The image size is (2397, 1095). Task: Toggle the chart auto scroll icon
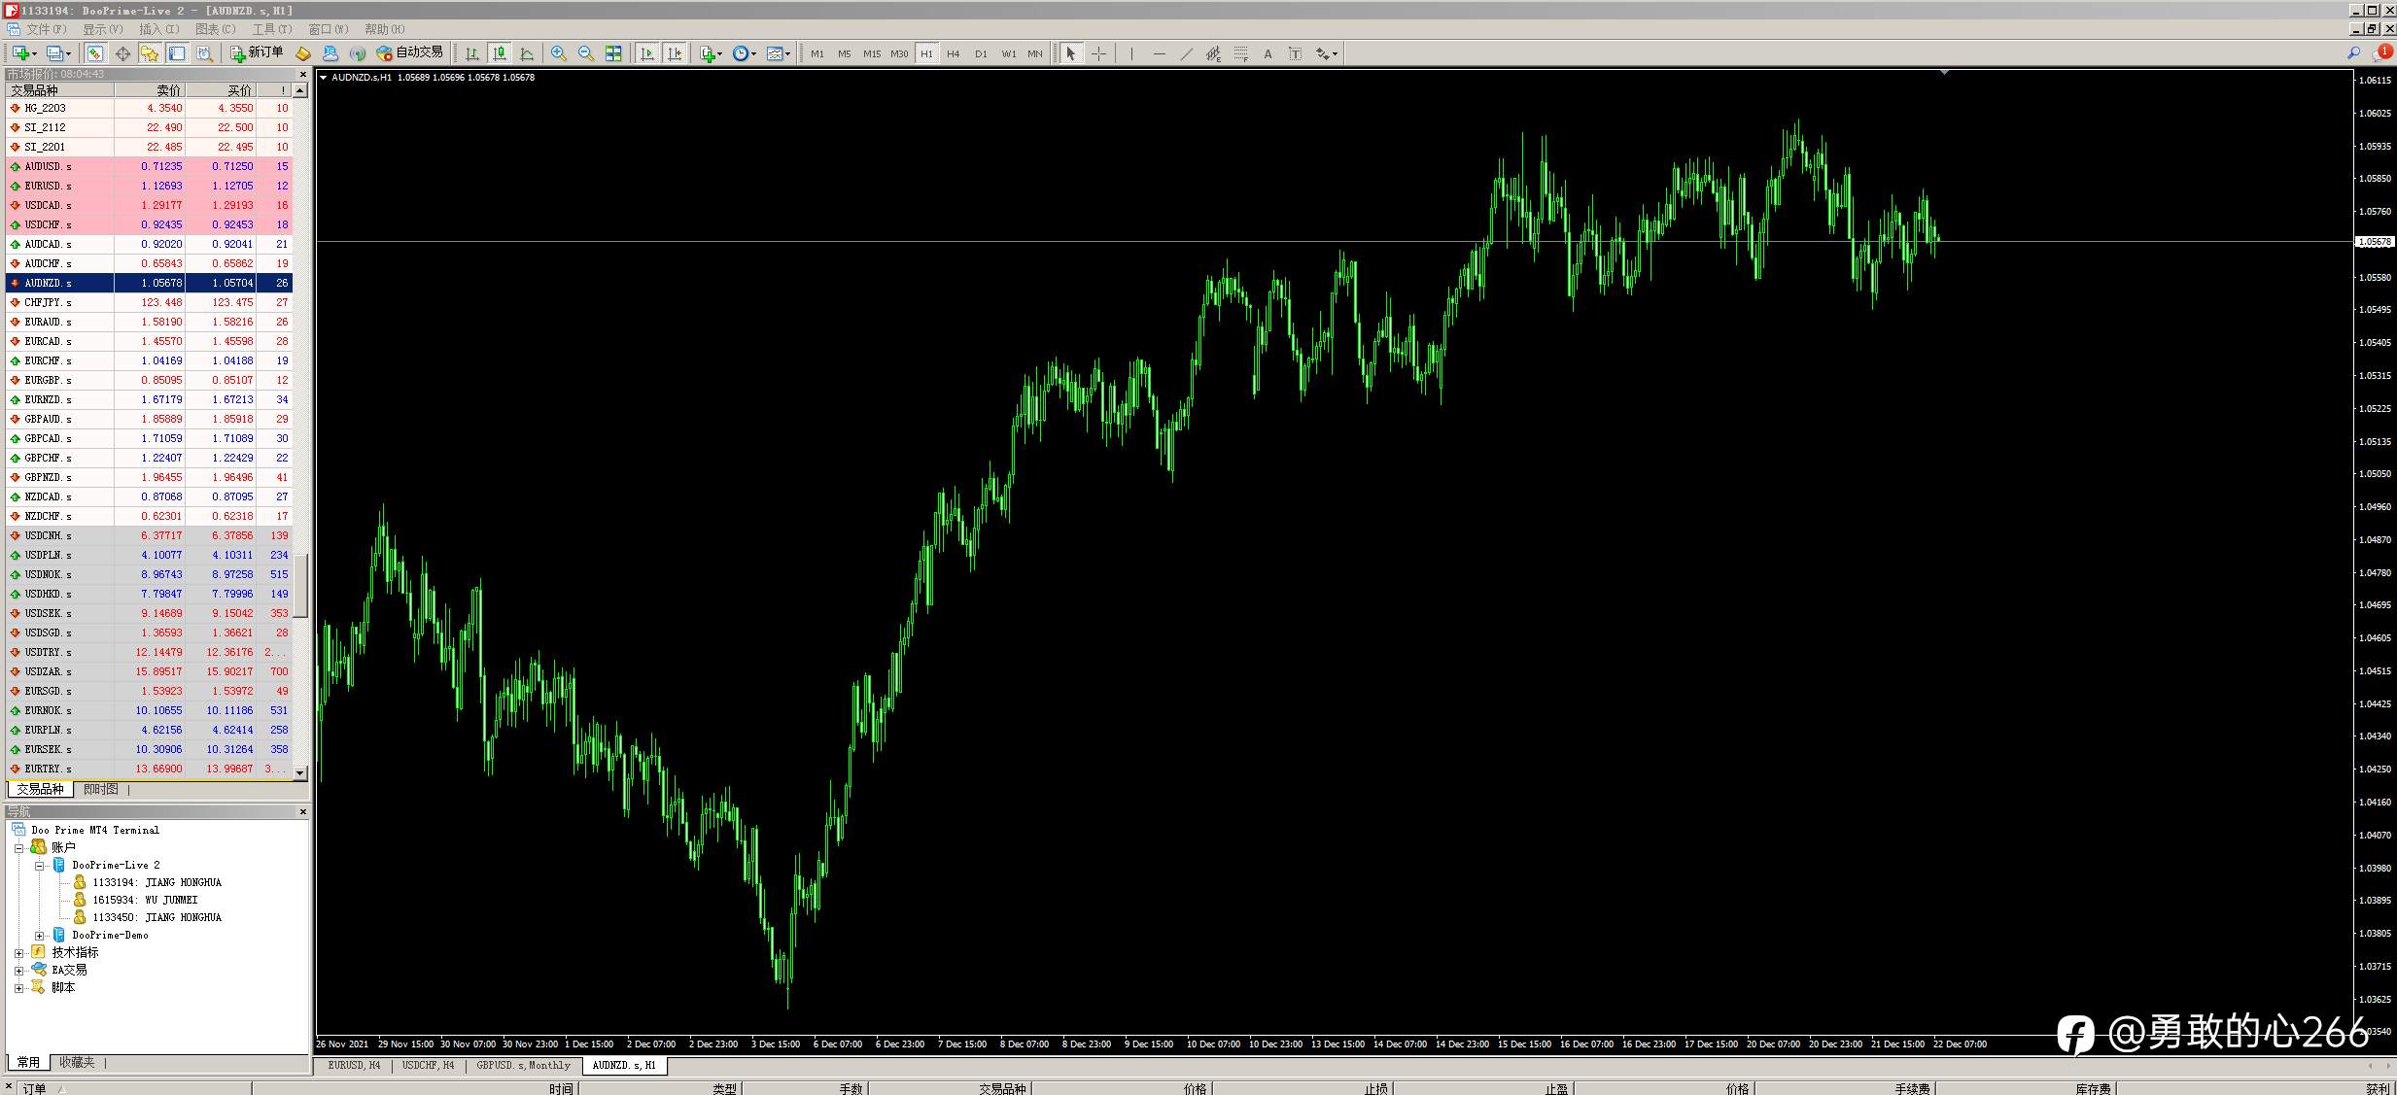pos(647,53)
